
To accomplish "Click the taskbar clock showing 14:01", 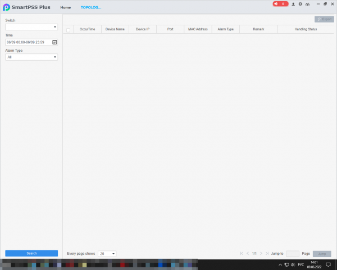I will coord(314,264).
